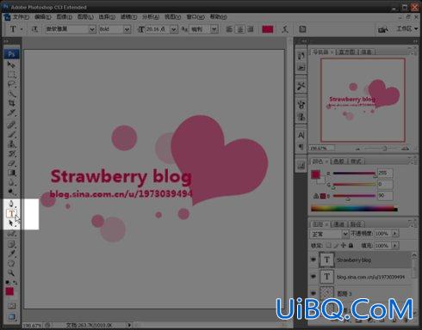Select the Crop tool
The image size is (422, 330).
pos(11,103)
